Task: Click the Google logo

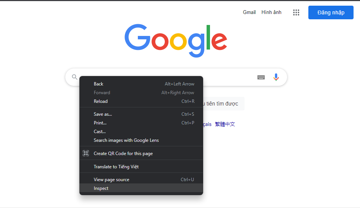Action: coord(176,41)
